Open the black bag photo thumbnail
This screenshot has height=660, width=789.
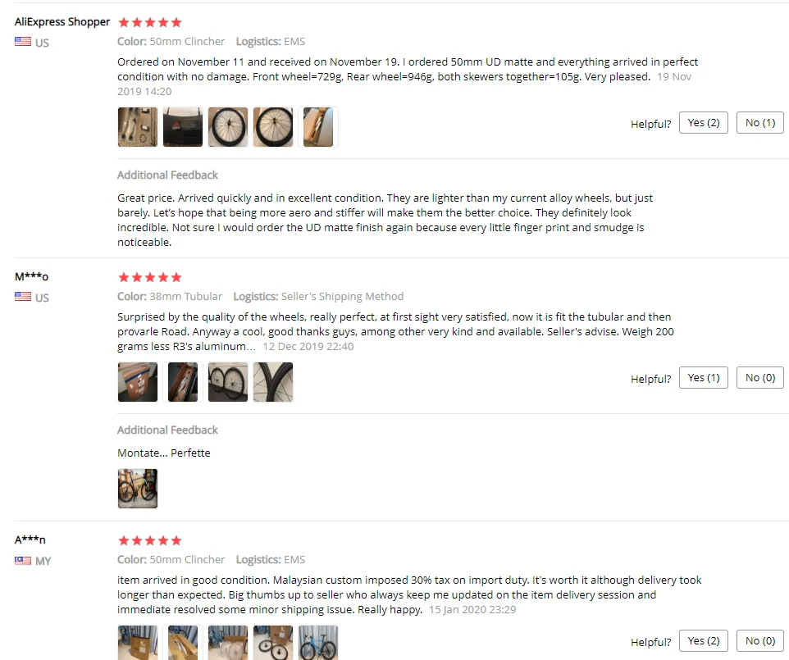coord(183,127)
